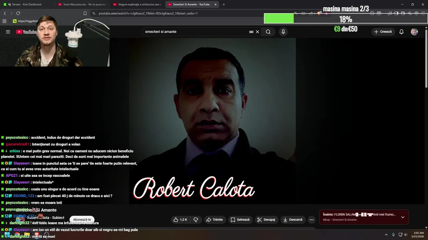The height and width of the screenshot is (240, 428).
Task: Switch to Singura explicație a militarului tab
Action: (x=137, y=4)
